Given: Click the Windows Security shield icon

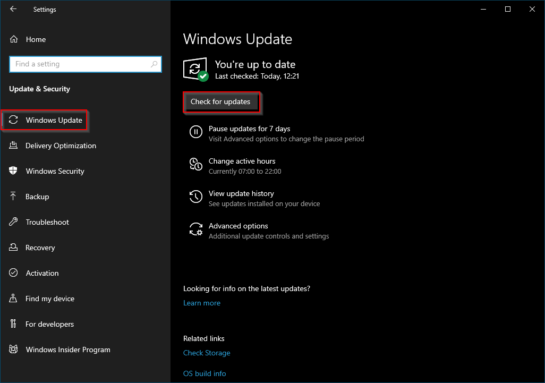Looking at the screenshot, I should point(13,171).
